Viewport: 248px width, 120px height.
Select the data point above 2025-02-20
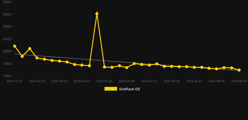[59, 61]
